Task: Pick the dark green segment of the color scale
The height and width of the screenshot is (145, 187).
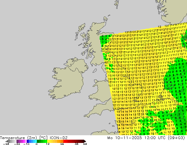Action: coord(38,141)
